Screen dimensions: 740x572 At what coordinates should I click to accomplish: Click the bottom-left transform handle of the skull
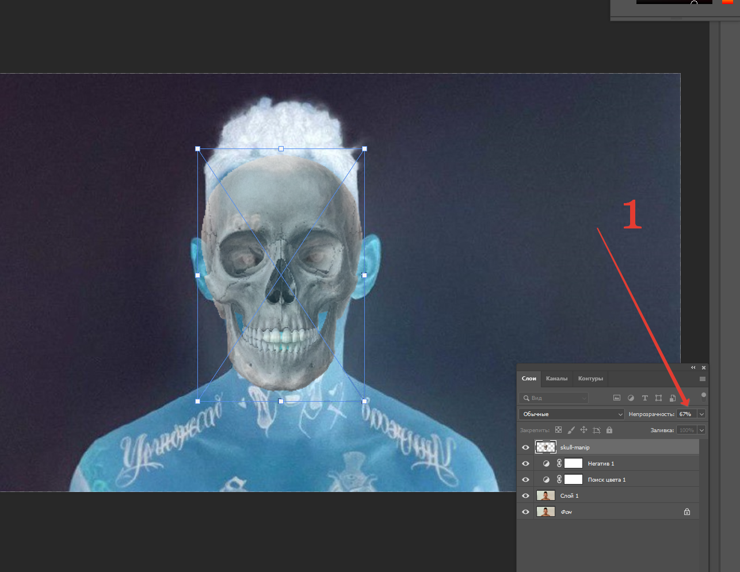coord(198,401)
